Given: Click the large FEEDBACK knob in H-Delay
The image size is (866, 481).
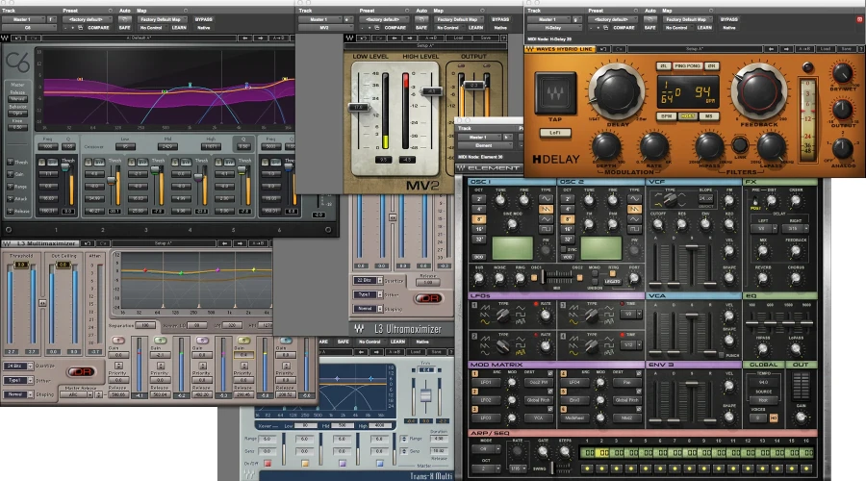Looking at the screenshot, I should click(x=759, y=90).
